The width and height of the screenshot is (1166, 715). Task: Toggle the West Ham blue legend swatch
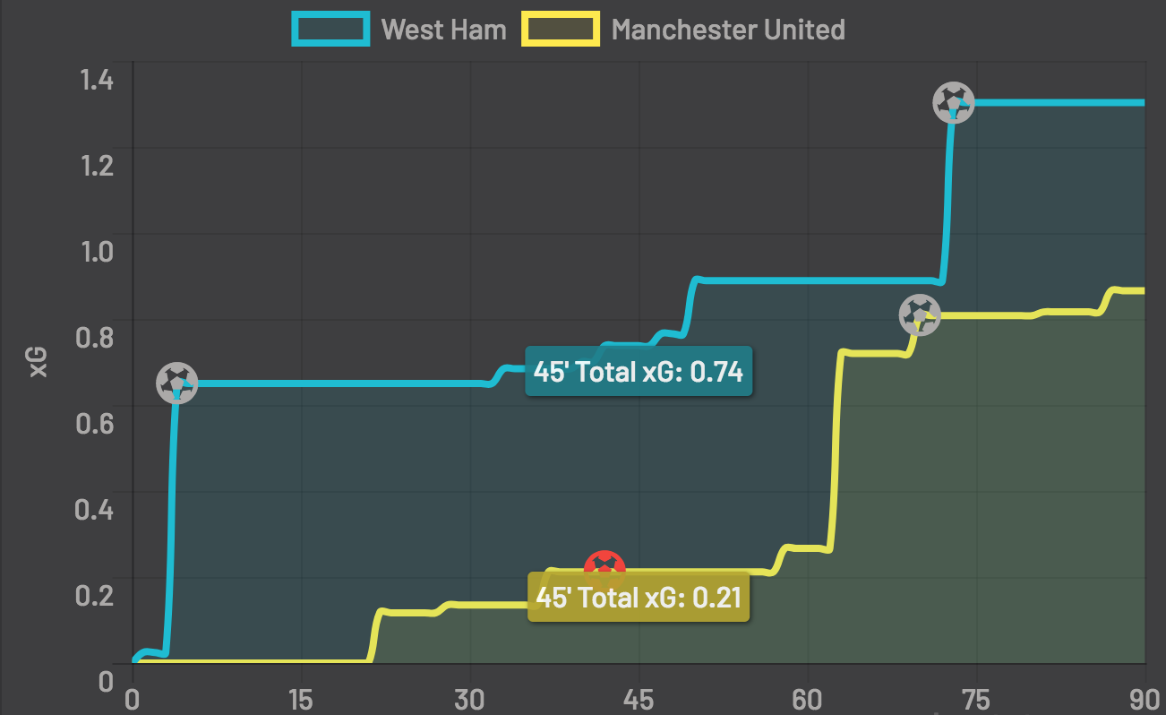(x=330, y=30)
